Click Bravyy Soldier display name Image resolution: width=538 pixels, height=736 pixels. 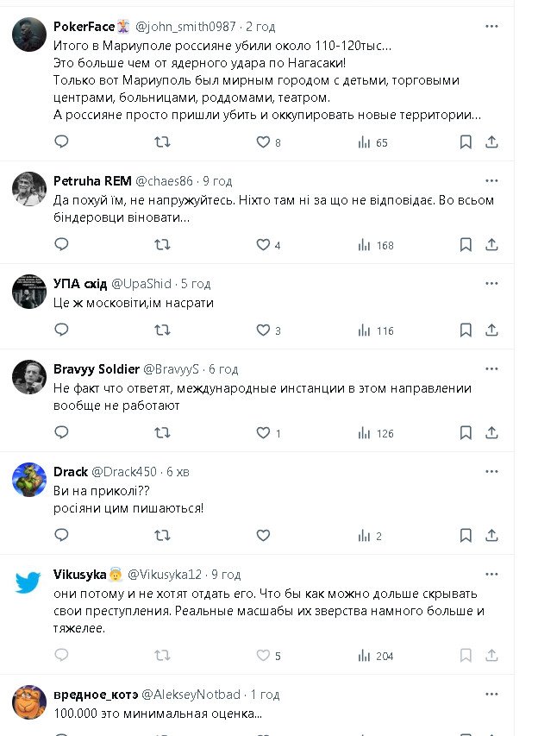click(93, 369)
